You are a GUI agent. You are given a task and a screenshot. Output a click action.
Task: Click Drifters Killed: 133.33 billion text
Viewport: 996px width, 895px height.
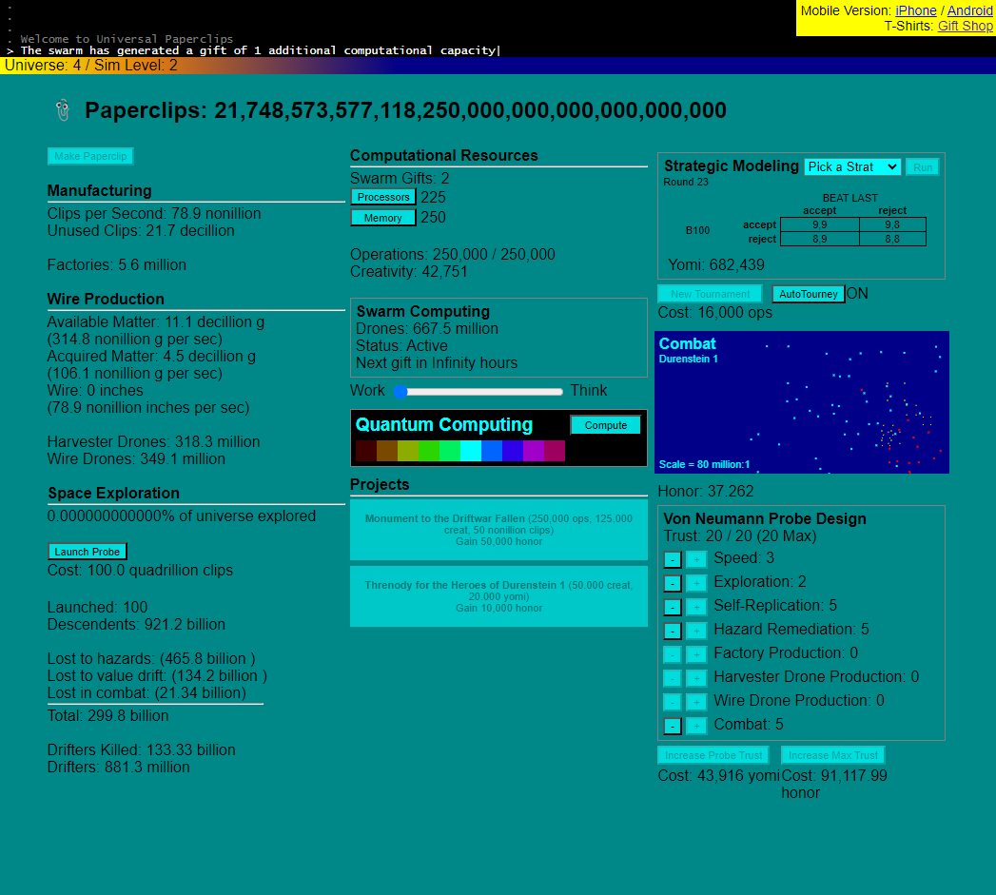coord(141,750)
